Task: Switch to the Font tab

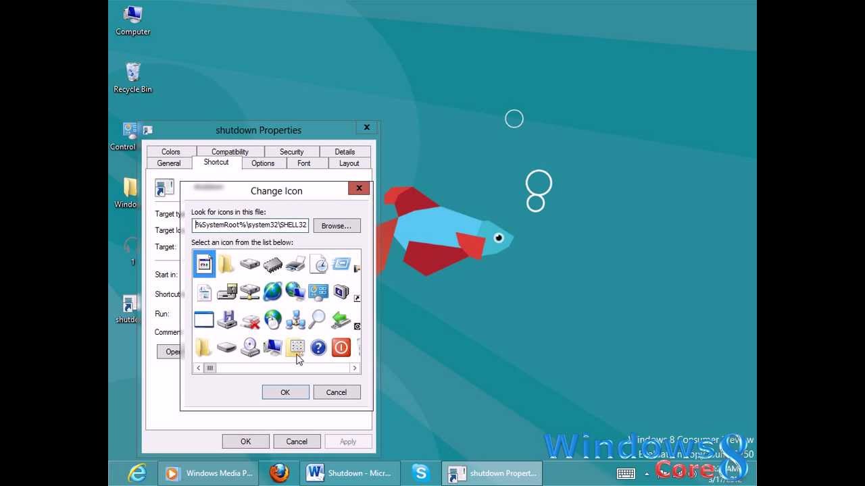Action: pyautogui.click(x=304, y=163)
